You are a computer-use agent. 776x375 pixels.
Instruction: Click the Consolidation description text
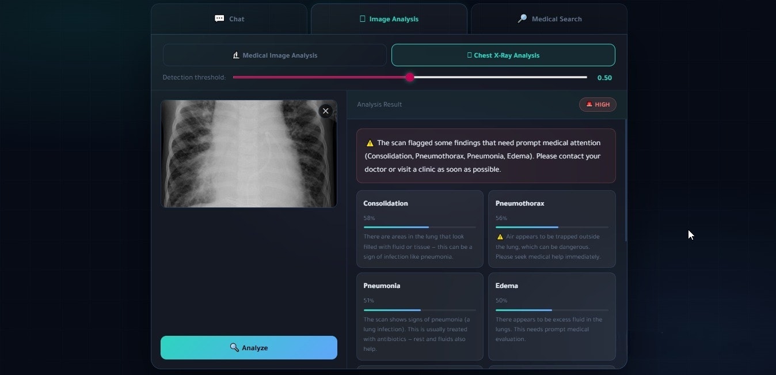(418, 247)
